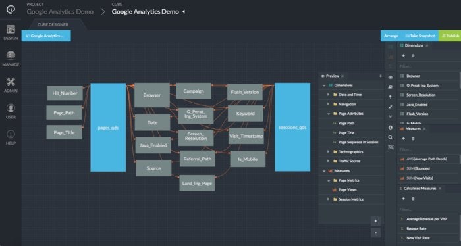Add a new dimension with plus icon
Image resolution: width=461 pixels, height=246 pixels.
point(403,56)
